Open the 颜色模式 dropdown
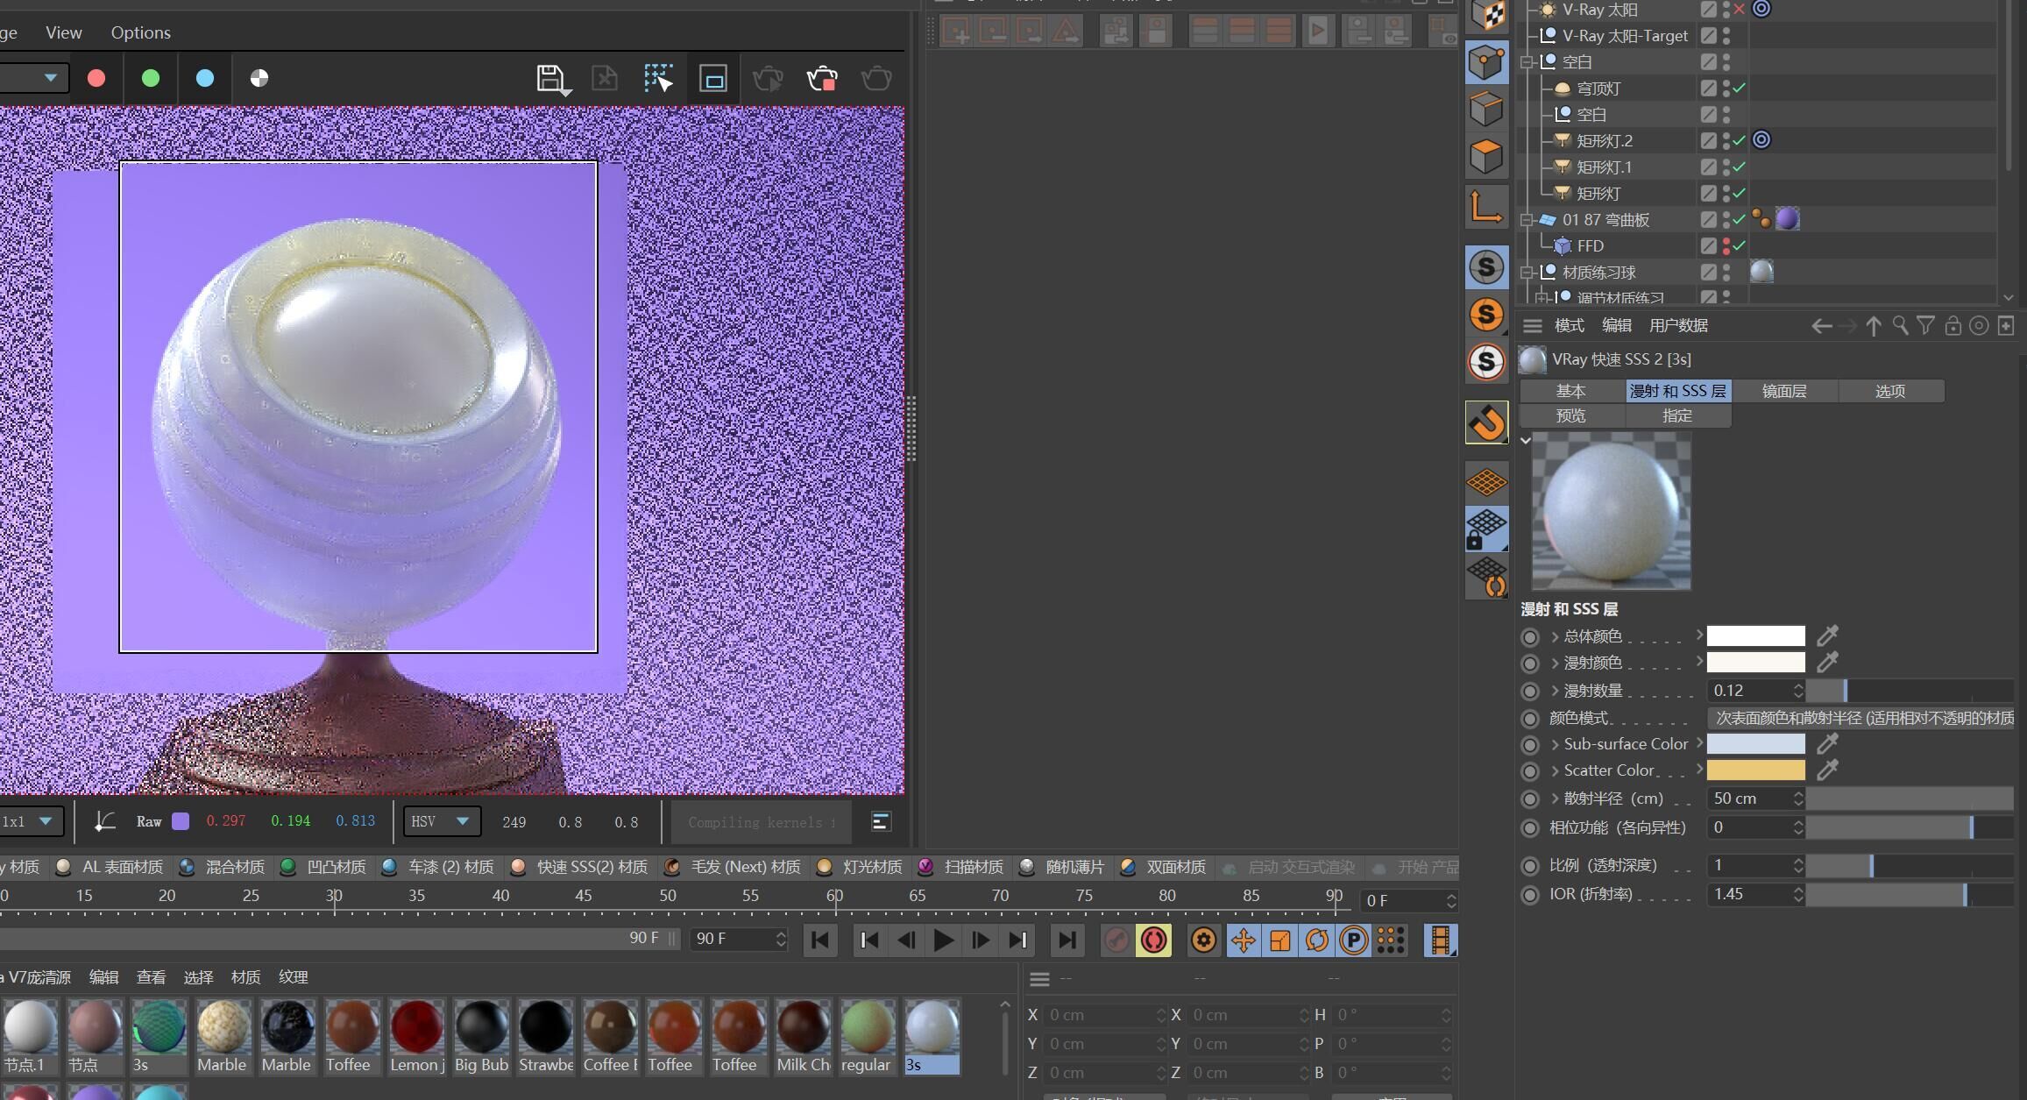The image size is (2027, 1100). coord(1860,718)
